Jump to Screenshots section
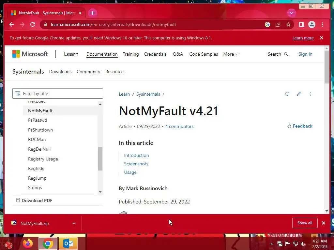Screen dimensions: 334x250 [136, 164]
